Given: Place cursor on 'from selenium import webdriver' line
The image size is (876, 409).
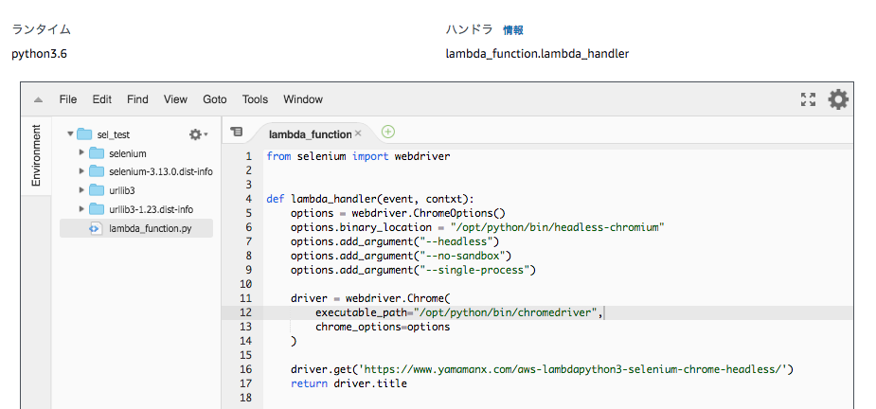Looking at the screenshot, I should tap(358, 156).
